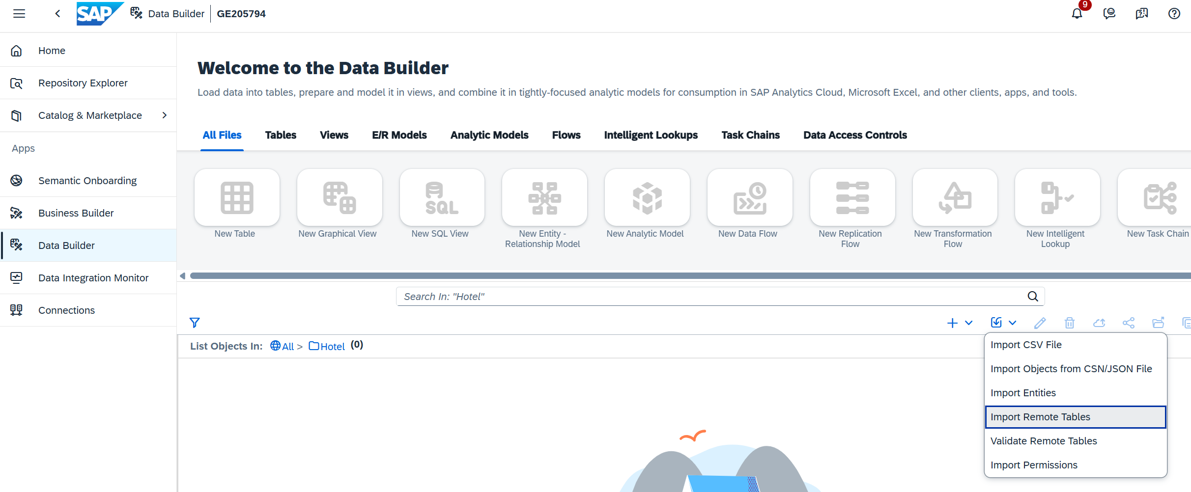Create a New Replication Flow

point(852,197)
